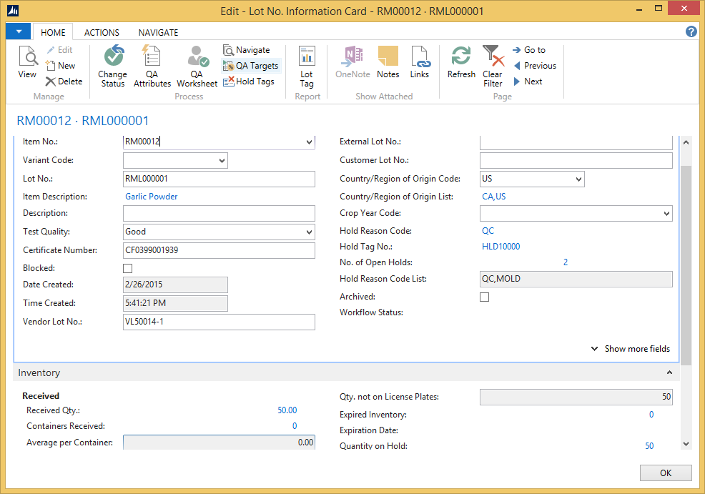Switch to the NAVIGATE ribbon tab
Screen dimensions: 705x494
click(158, 32)
